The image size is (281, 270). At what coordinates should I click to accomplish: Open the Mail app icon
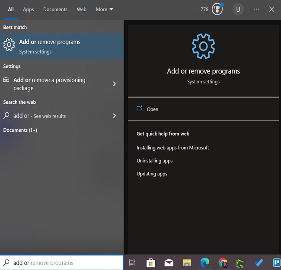[x=169, y=263]
